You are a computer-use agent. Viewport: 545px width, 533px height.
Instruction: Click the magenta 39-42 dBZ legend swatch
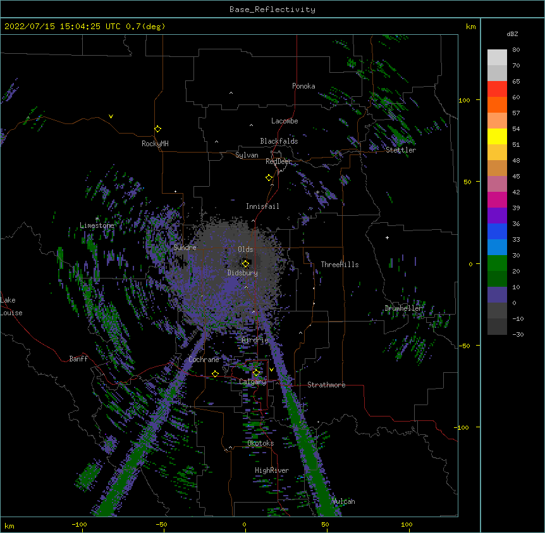click(x=497, y=200)
